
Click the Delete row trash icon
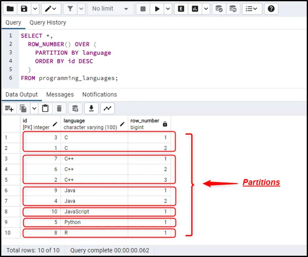coord(59,108)
